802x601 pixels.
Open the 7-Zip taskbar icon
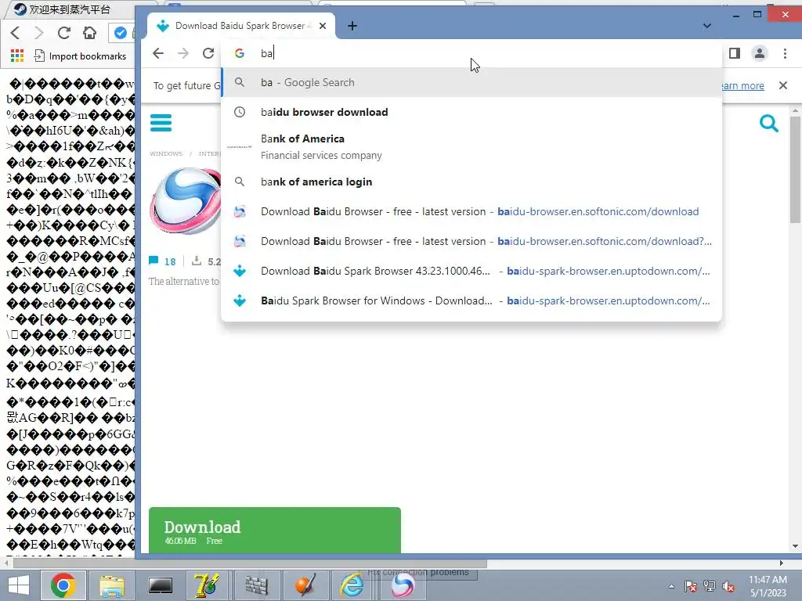click(207, 585)
